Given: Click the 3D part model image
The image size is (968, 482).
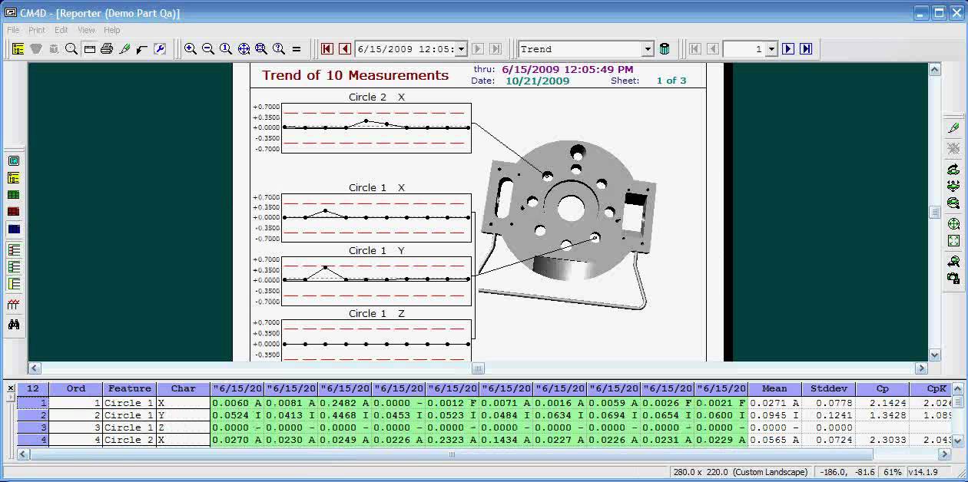Looking at the screenshot, I should pos(569,225).
